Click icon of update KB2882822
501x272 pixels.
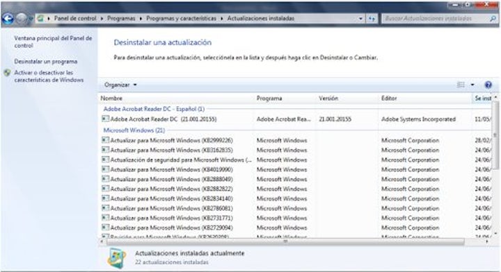tap(105, 189)
